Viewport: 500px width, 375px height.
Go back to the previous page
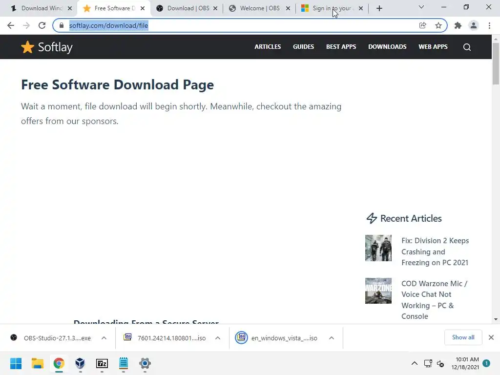click(11, 25)
